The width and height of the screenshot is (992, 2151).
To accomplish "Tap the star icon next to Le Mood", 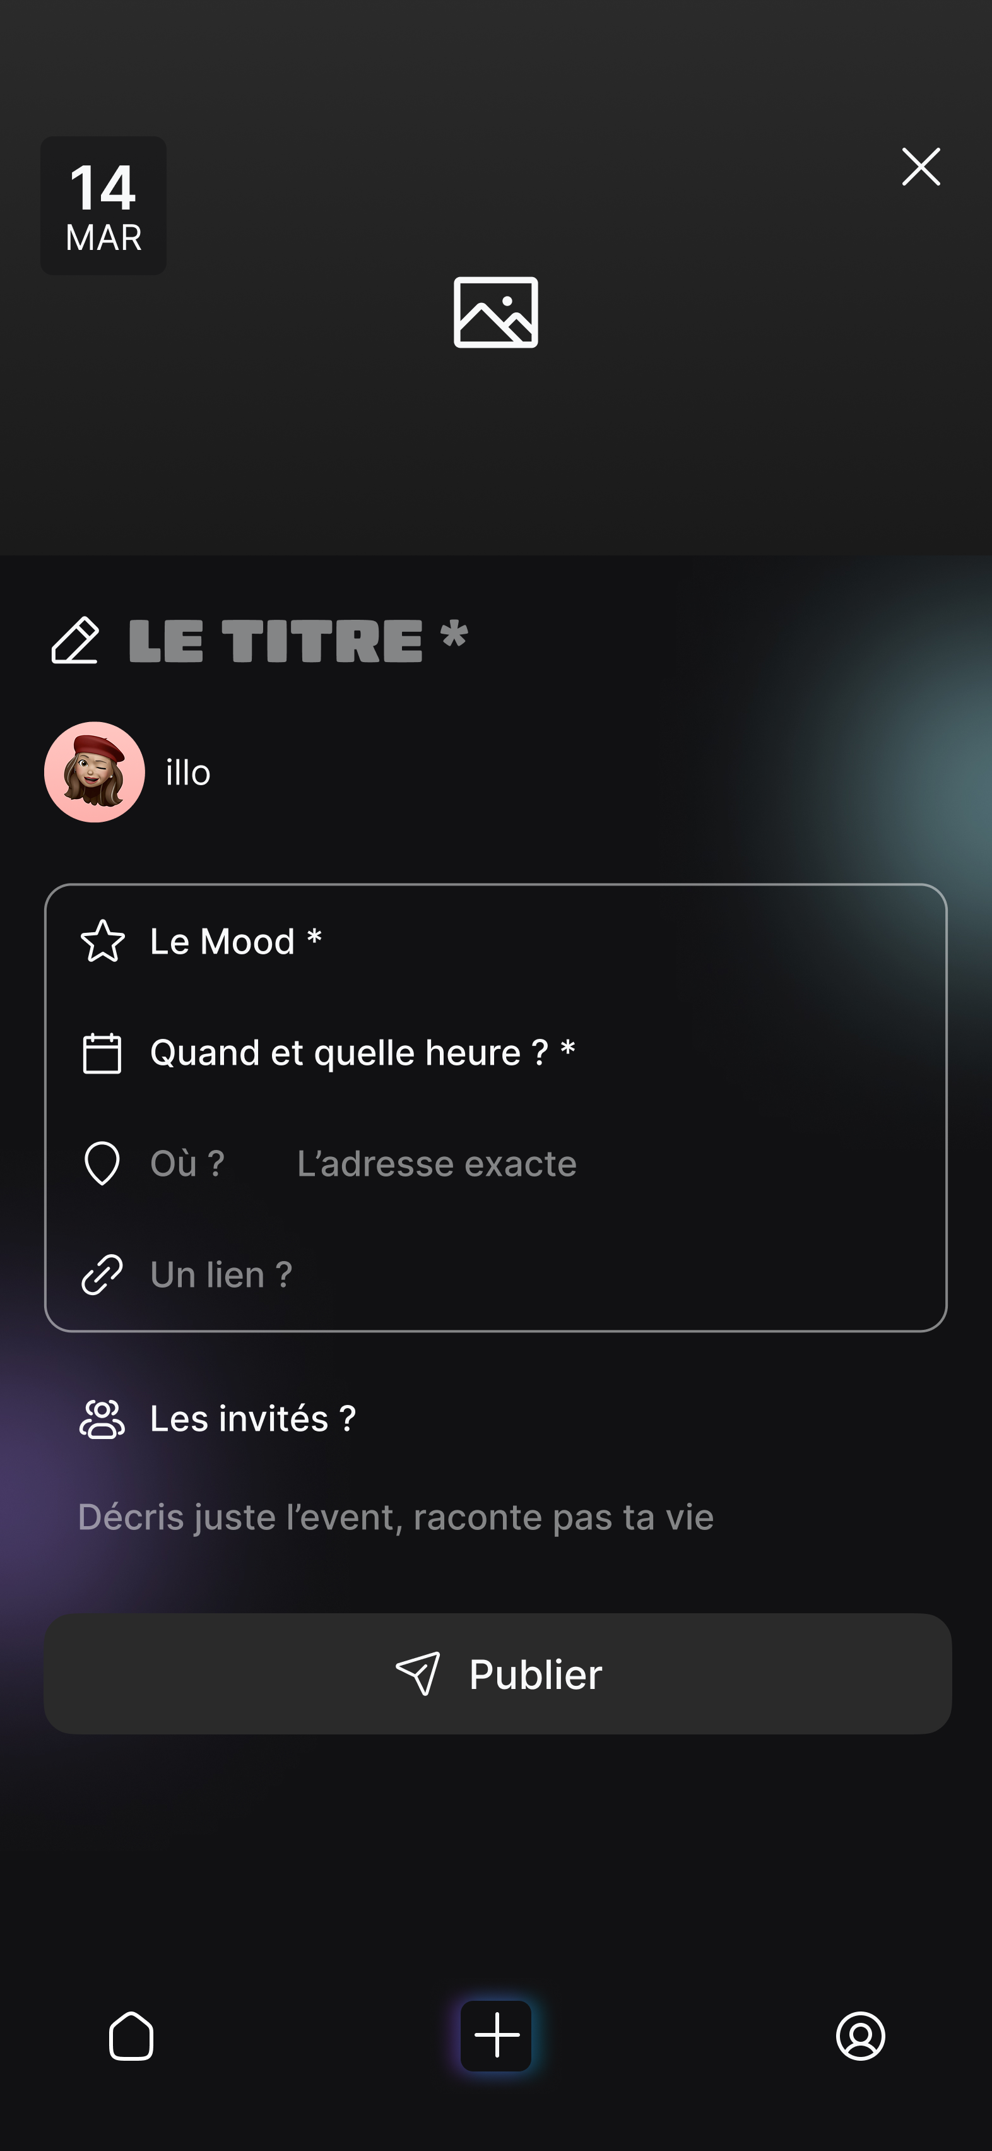I will point(103,941).
